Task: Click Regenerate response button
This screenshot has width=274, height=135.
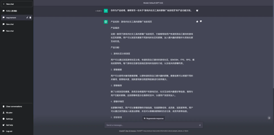Action: click(153, 118)
